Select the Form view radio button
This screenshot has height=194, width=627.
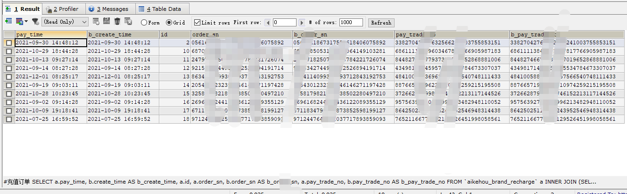point(144,22)
